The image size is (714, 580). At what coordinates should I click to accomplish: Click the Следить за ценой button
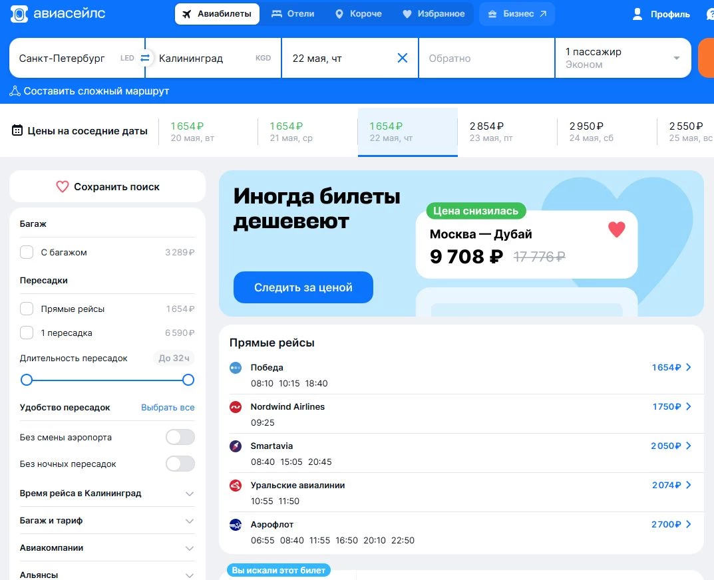tap(303, 287)
